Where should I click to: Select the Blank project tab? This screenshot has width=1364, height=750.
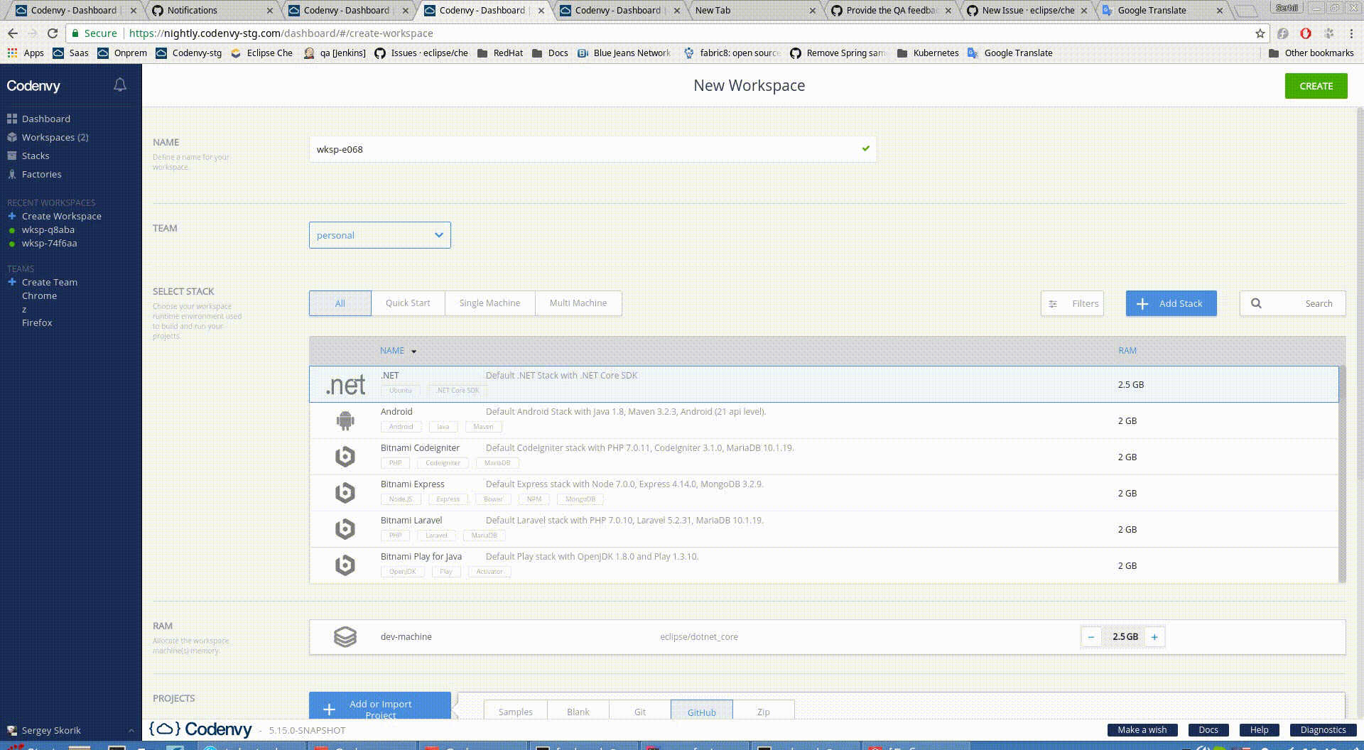[578, 711]
